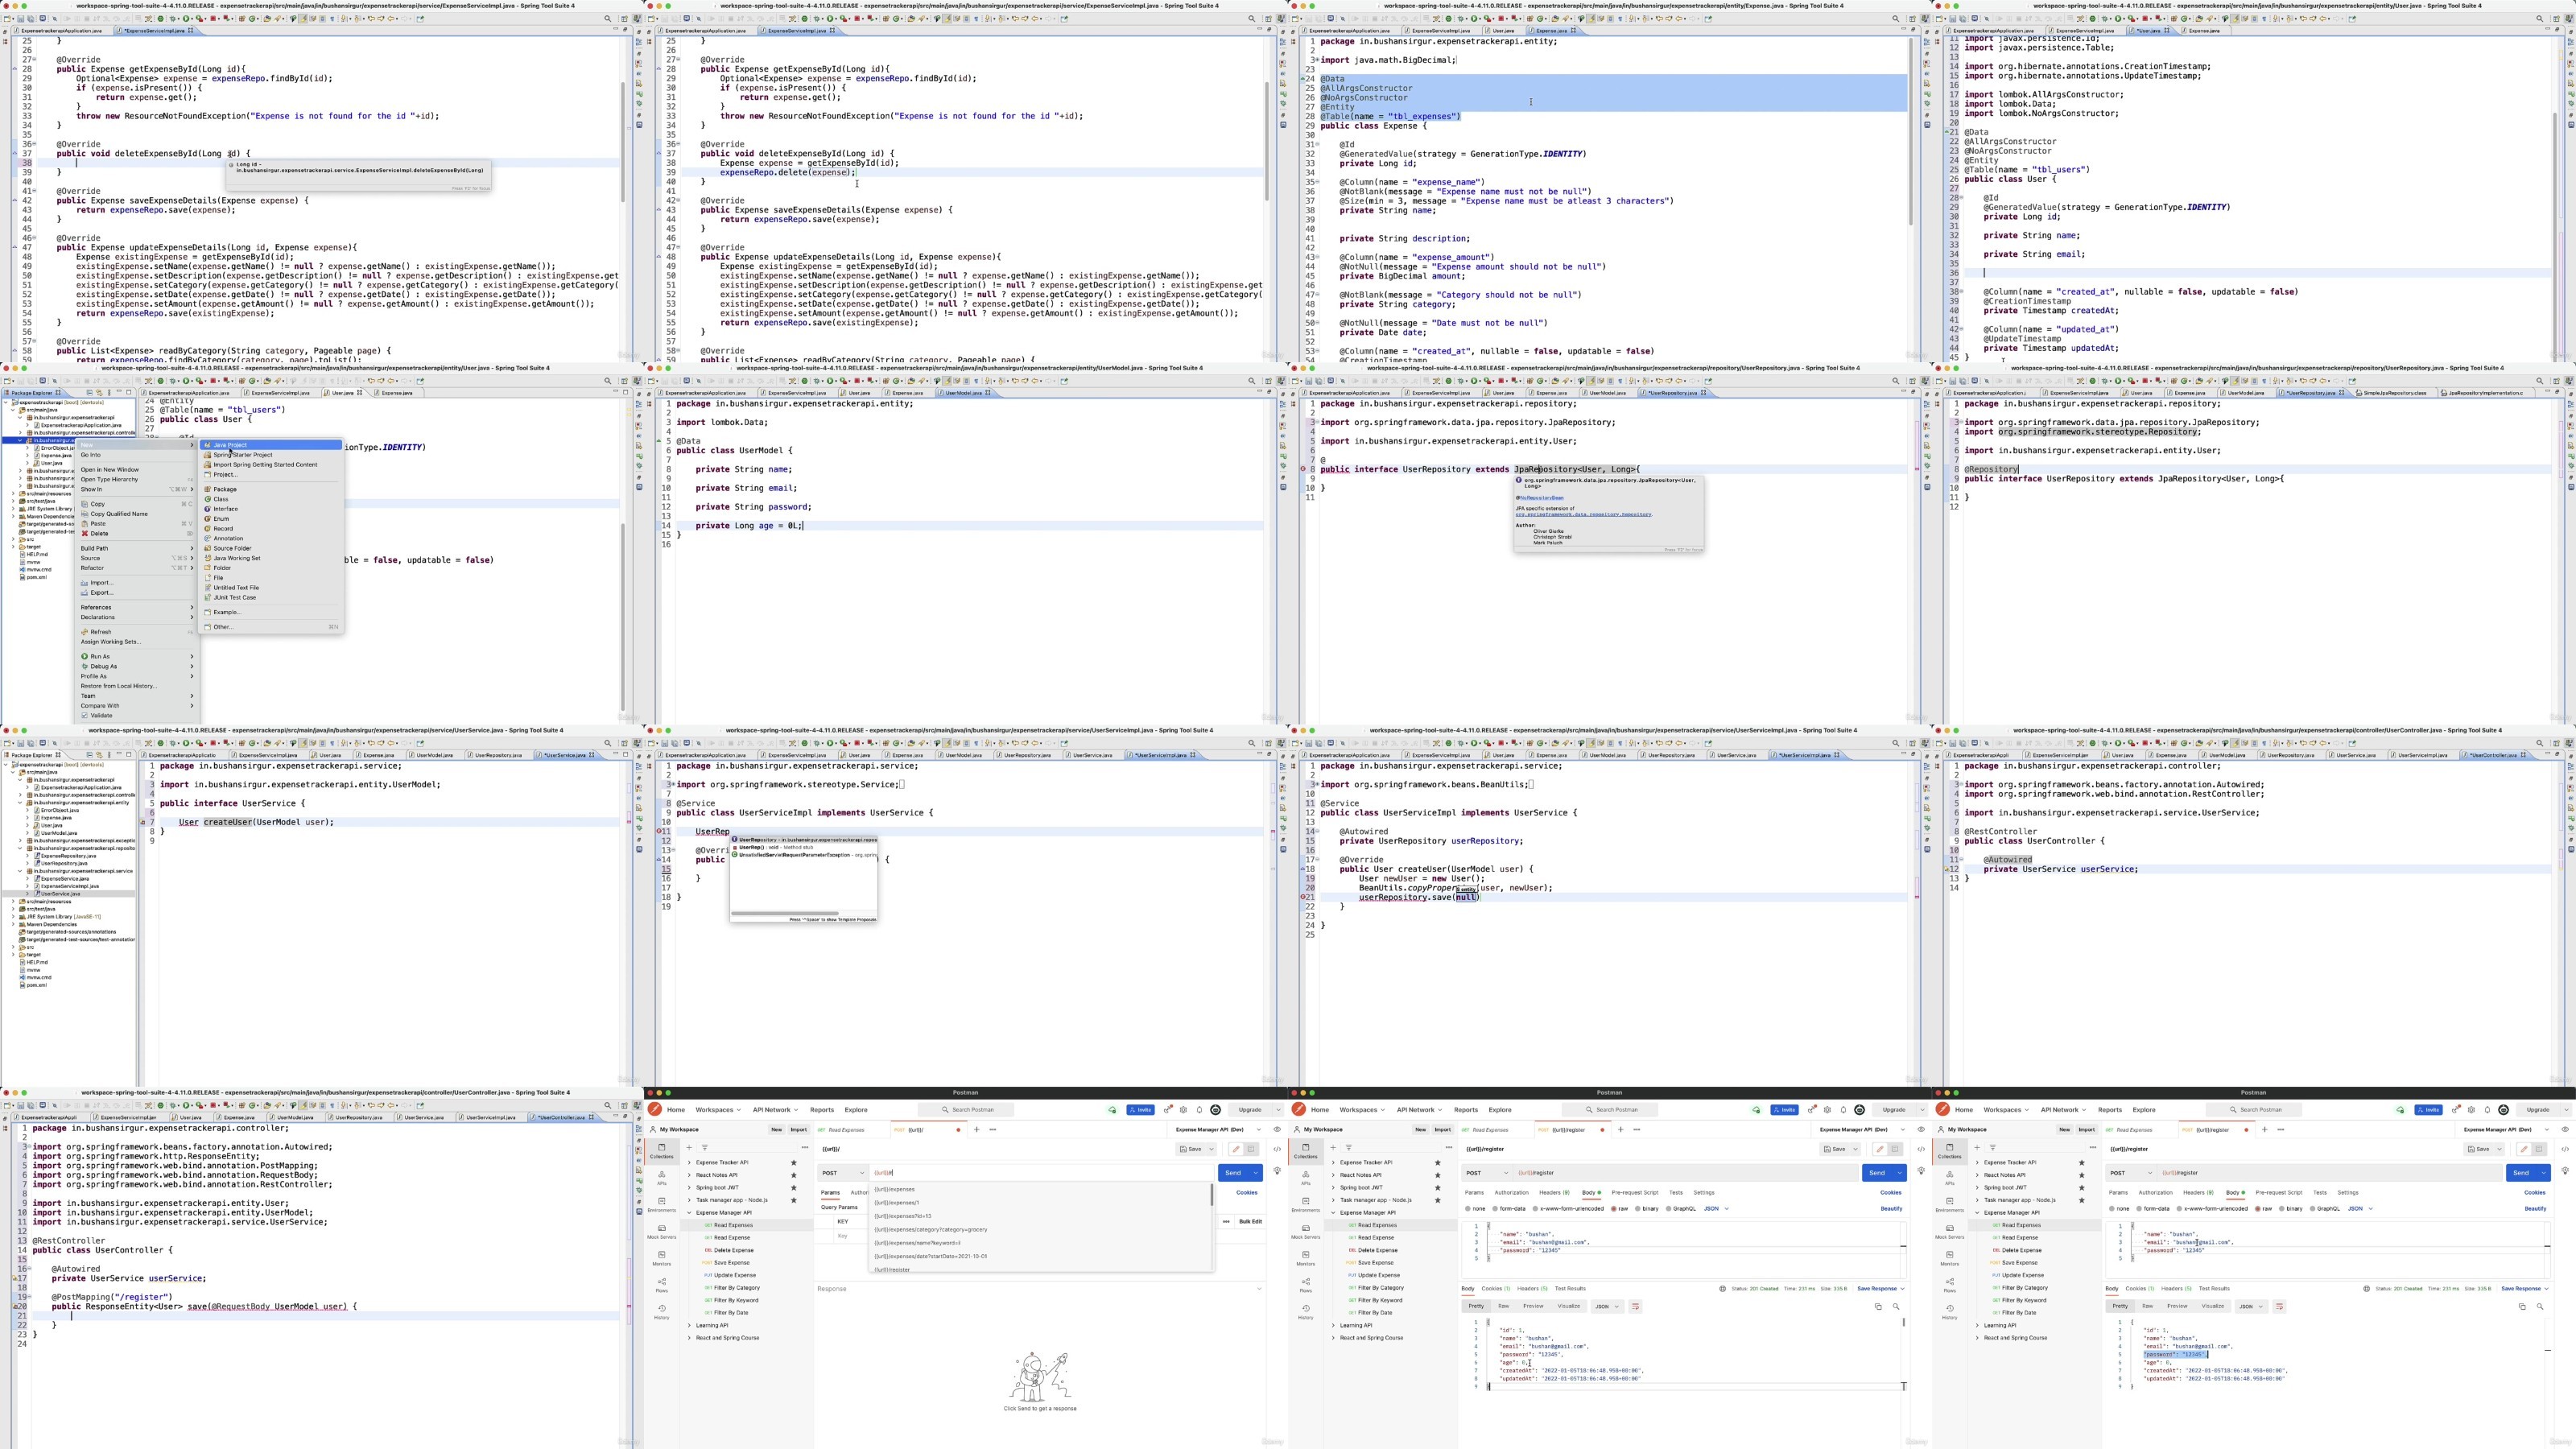The height and width of the screenshot is (1449, 2576).
Task: Open Send arrow dropdown in Postman showing URL suggestions
Action: 1255,1173
